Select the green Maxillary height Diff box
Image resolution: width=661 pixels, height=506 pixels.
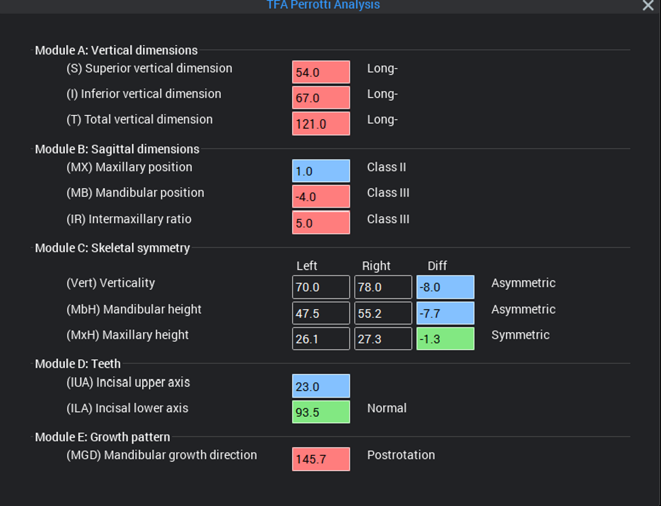(445, 339)
